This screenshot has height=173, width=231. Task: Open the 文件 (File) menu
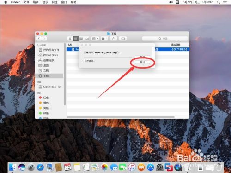point(26,2)
